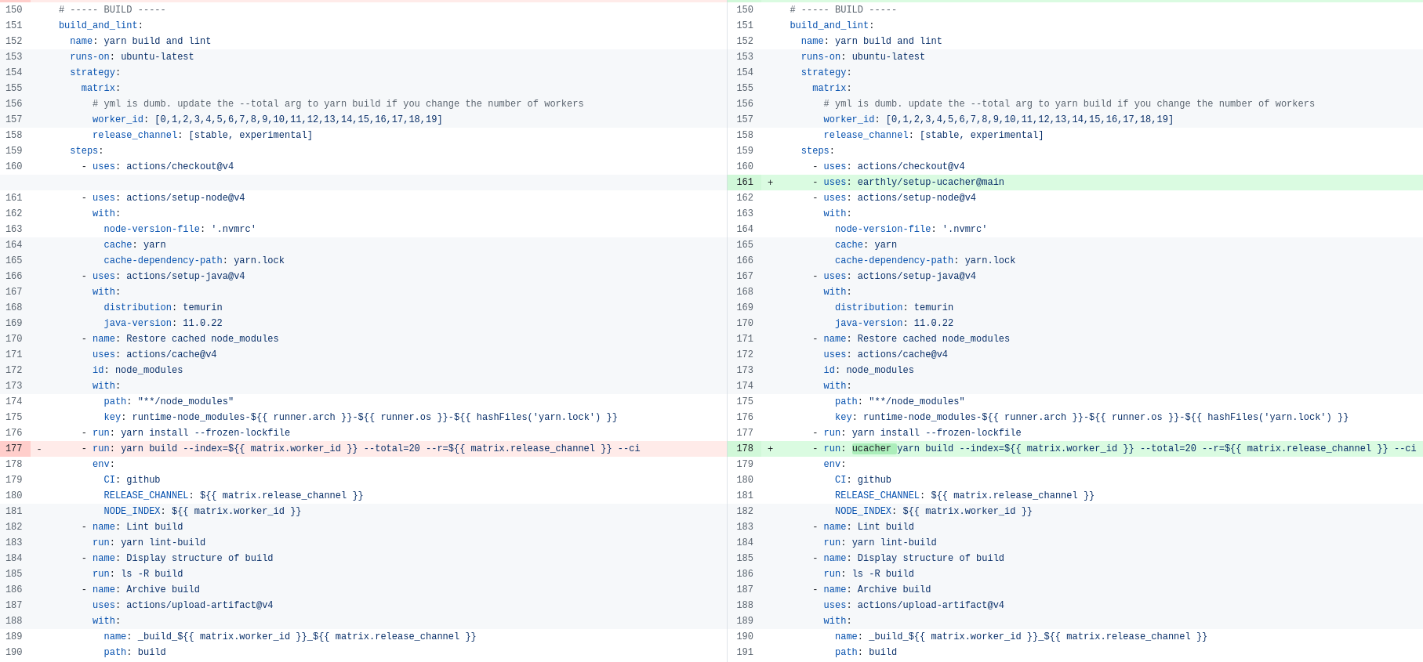1423x662 pixels.
Task: Click the plus marker on added line 178
Action: [x=771, y=448]
